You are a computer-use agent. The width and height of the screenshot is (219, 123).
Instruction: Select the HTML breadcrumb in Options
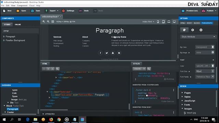tap(183, 23)
